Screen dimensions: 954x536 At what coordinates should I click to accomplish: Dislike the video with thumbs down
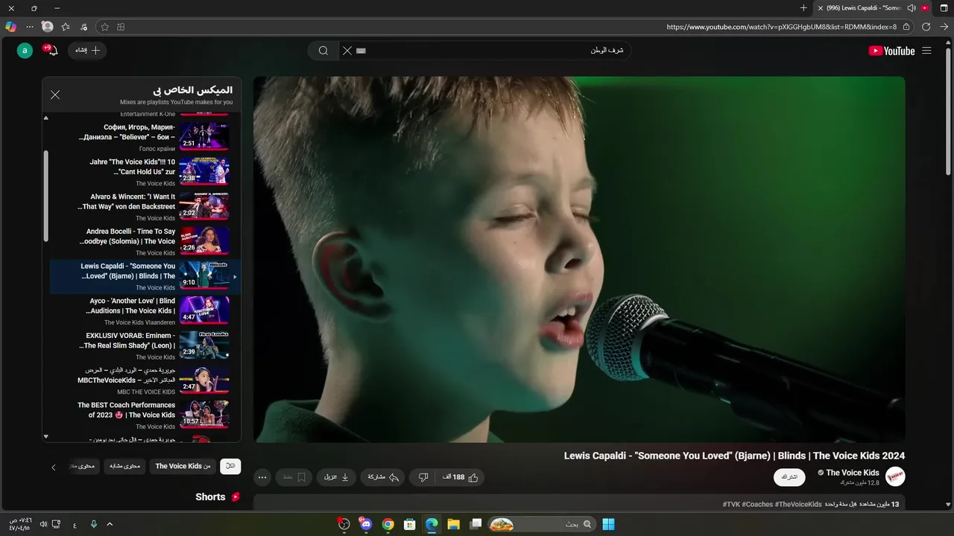pyautogui.click(x=423, y=477)
